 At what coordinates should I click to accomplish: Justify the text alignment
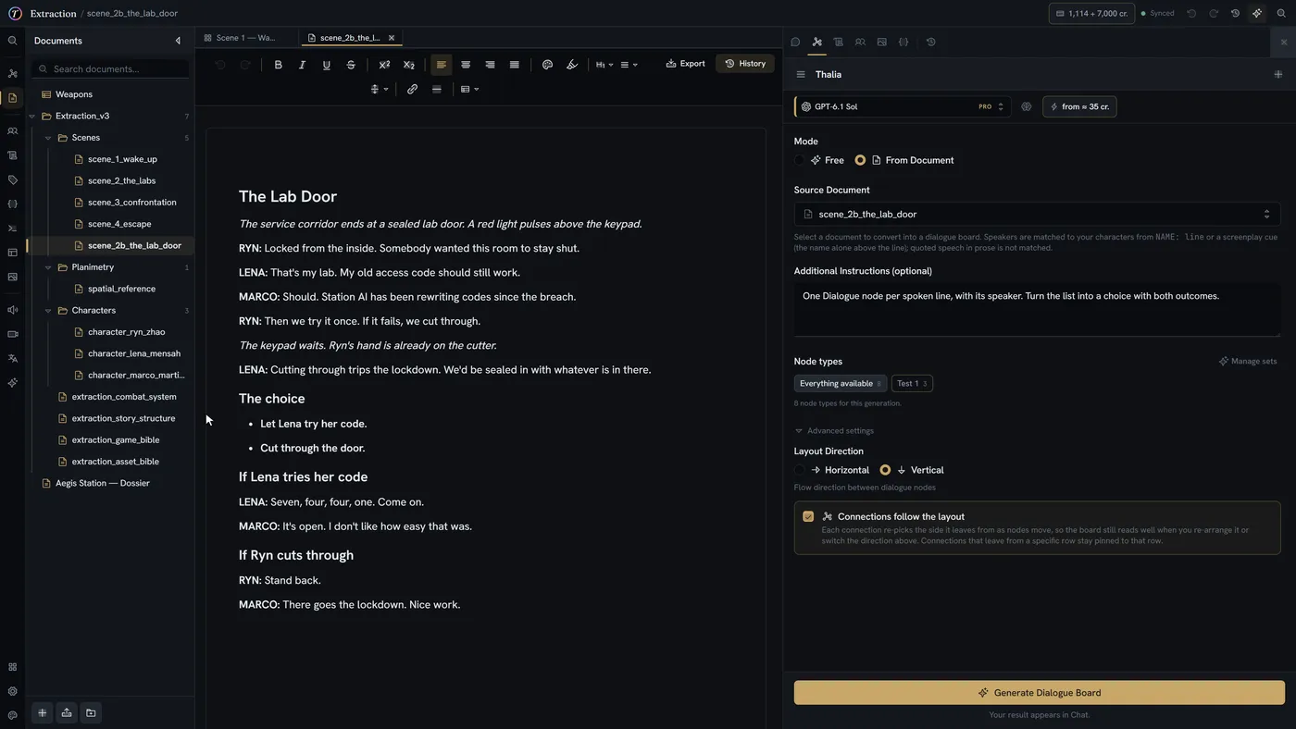point(515,65)
